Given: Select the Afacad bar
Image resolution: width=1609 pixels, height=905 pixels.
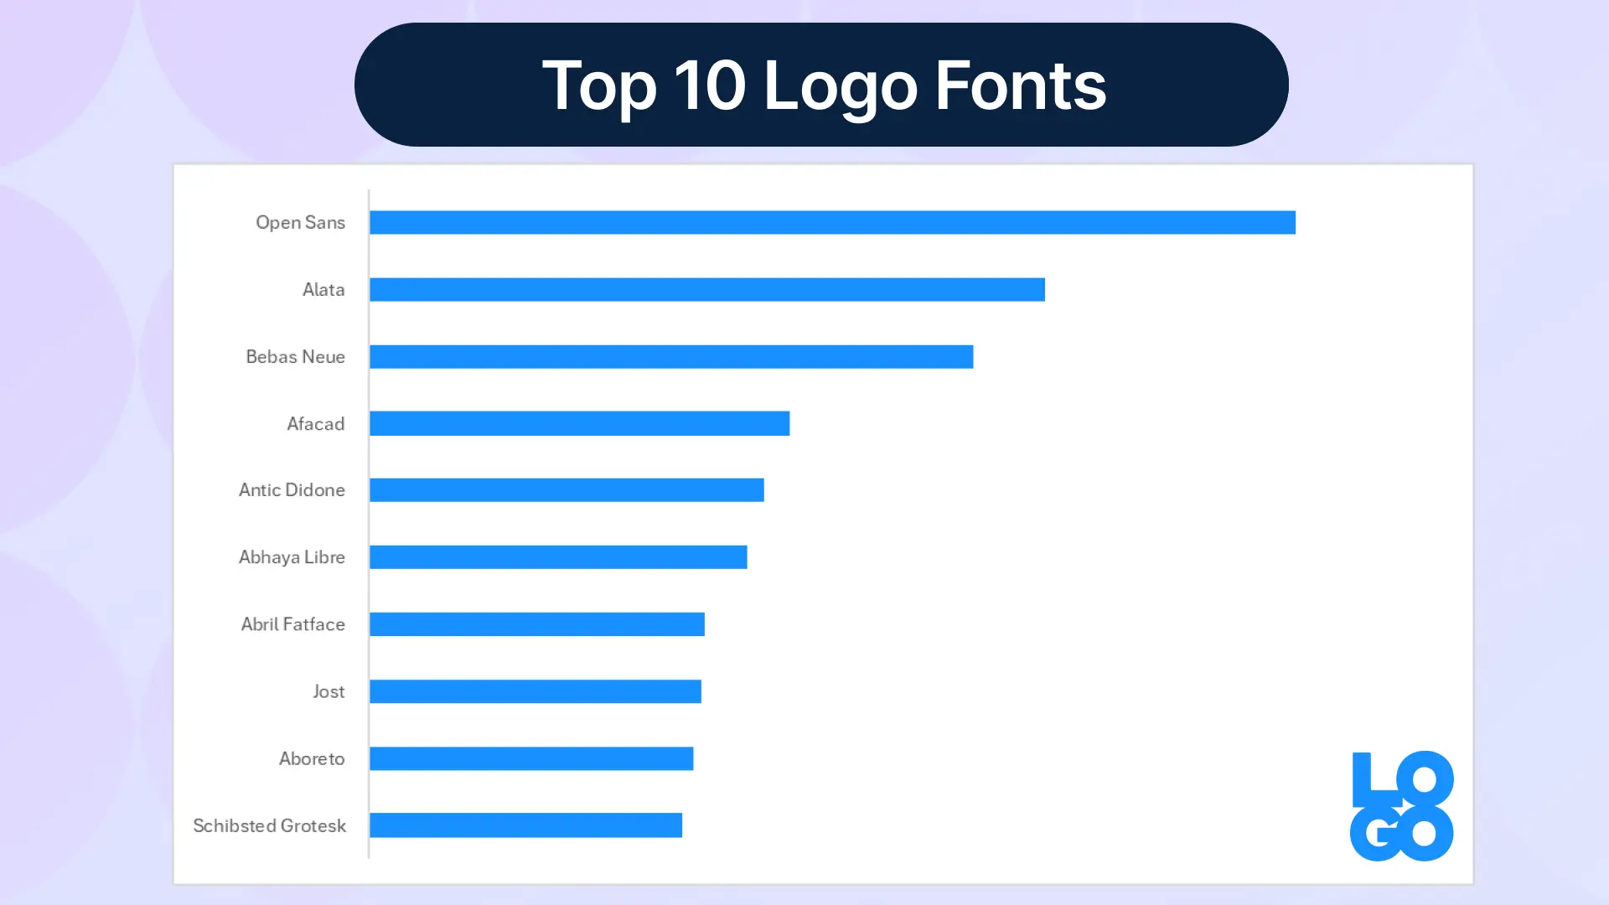Looking at the screenshot, I should [579, 423].
